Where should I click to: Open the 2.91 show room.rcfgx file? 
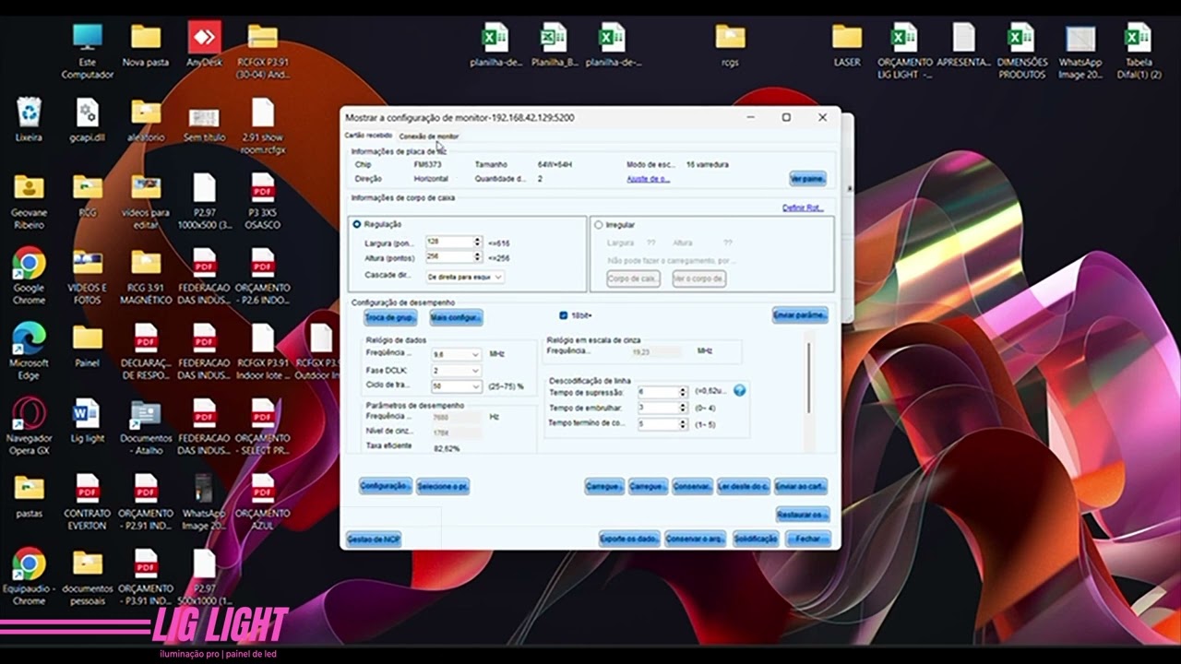(263, 126)
